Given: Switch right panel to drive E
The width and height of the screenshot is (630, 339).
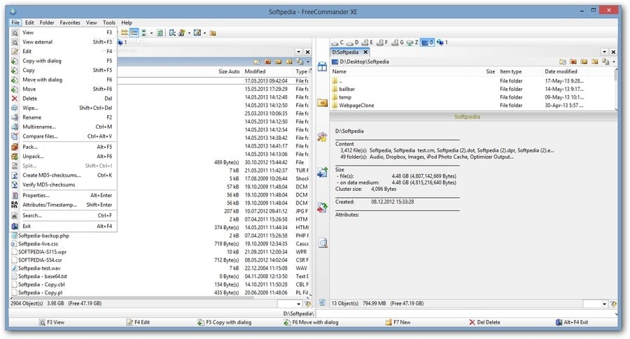Looking at the screenshot, I should tap(367, 42).
